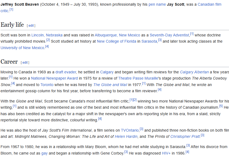Open the HIV+ link

[x=166, y=153]
